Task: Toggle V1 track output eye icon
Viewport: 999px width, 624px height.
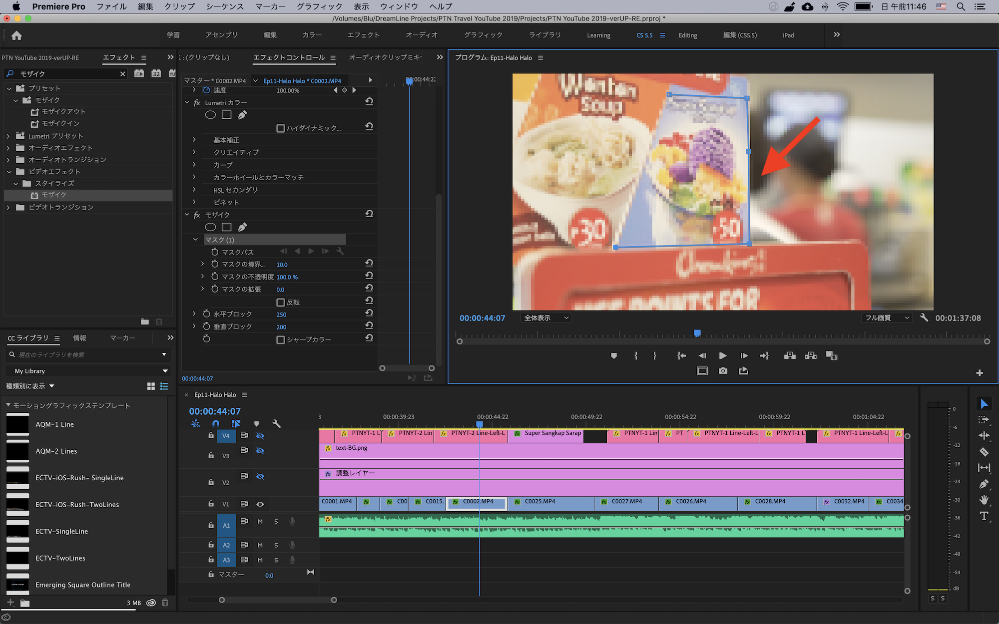Action: coord(260,504)
